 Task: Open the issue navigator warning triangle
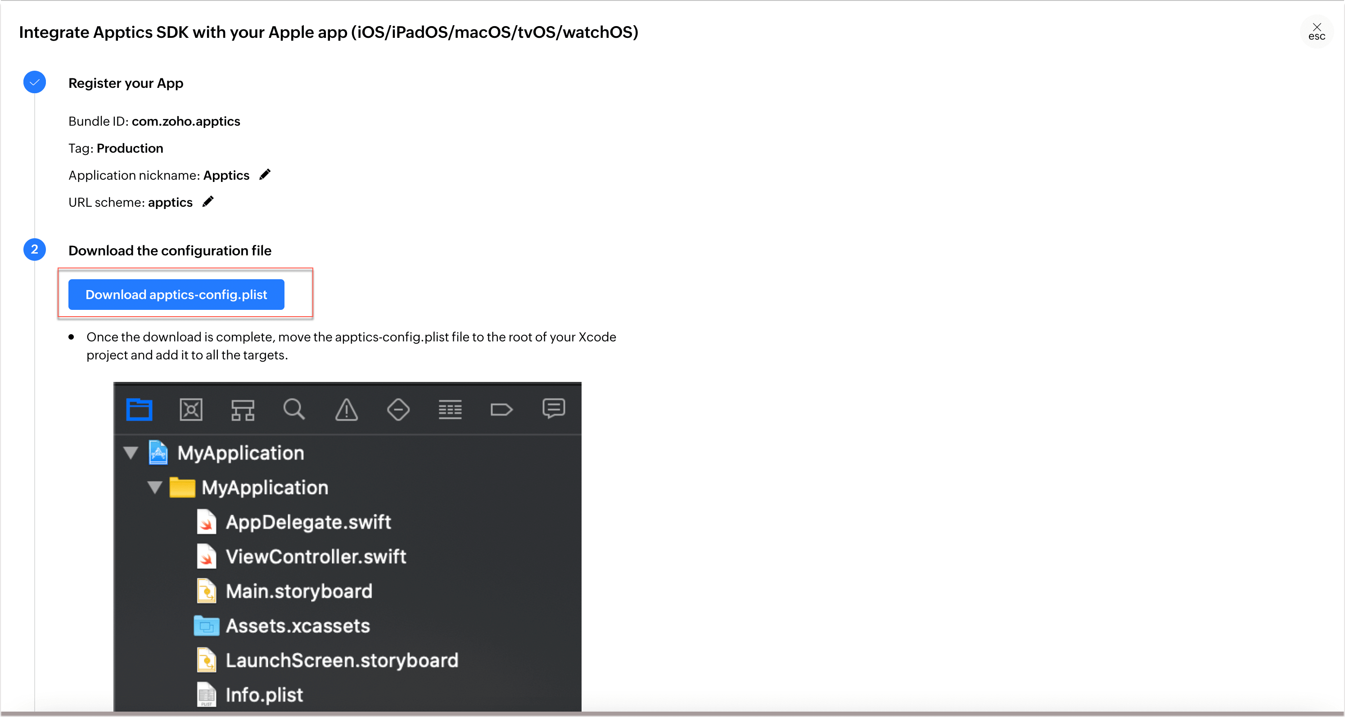(x=346, y=409)
